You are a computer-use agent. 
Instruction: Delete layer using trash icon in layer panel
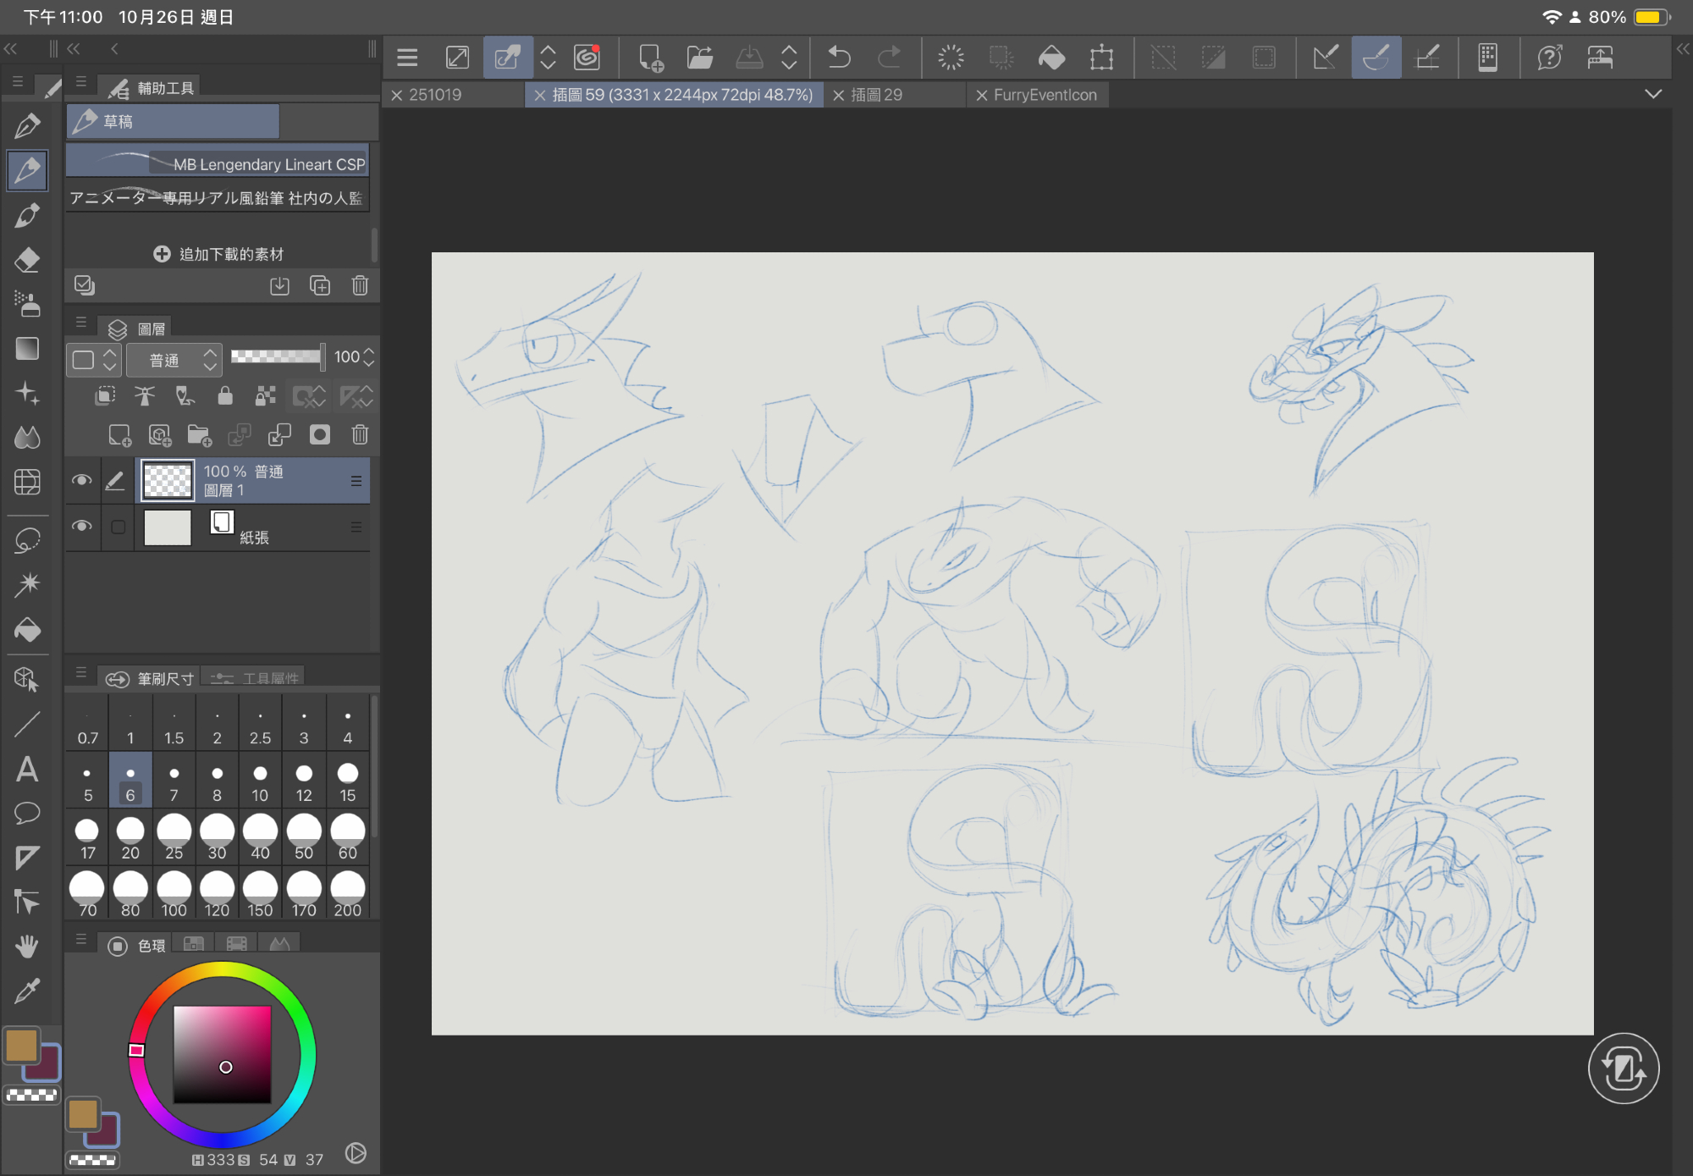[x=360, y=435]
